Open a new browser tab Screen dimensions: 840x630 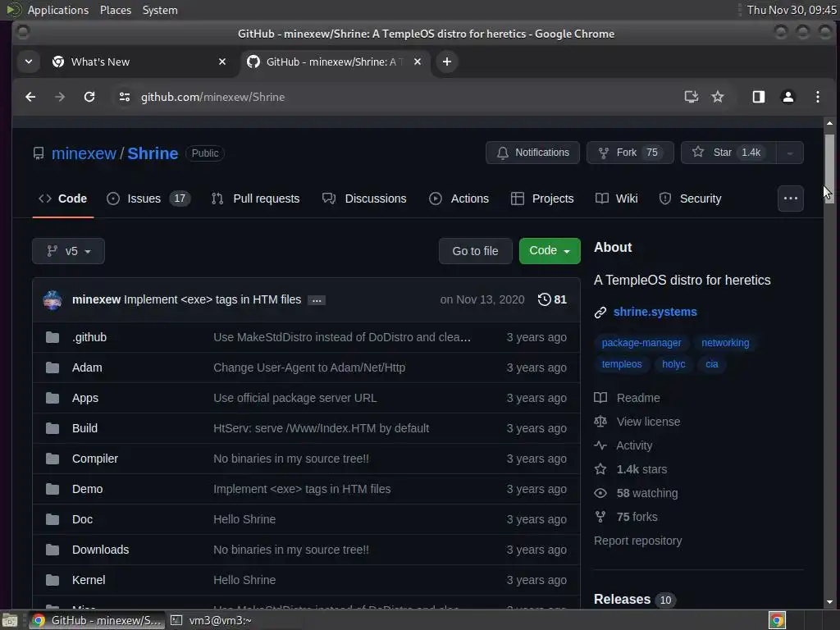point(447,62)
